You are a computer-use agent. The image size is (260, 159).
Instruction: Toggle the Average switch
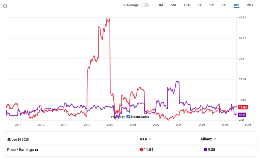point(145,5)
